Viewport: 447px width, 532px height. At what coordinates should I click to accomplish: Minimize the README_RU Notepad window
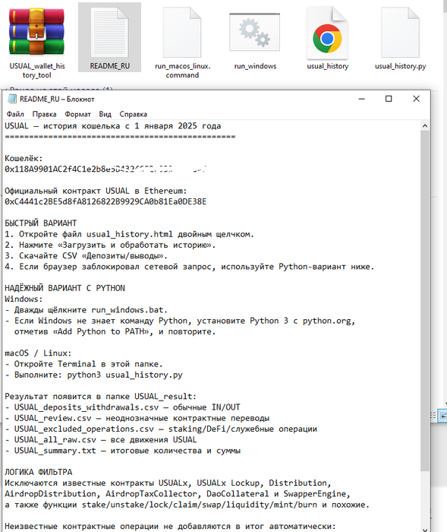[361, 99]
